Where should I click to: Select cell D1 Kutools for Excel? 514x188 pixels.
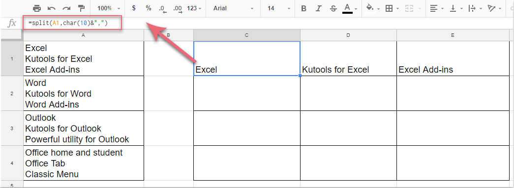(348, 58)
